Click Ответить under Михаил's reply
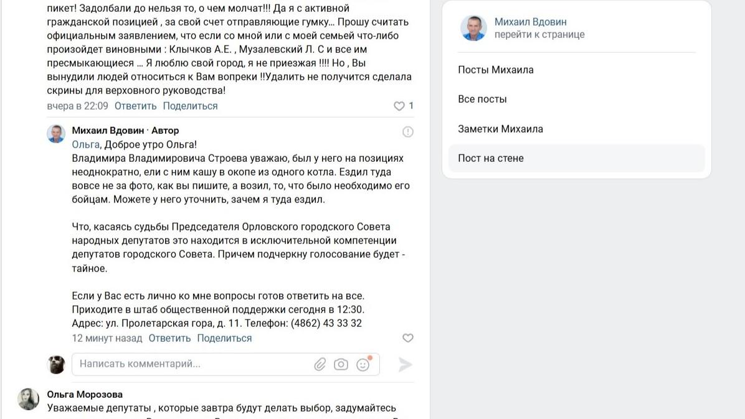 (x=169, y=338)
